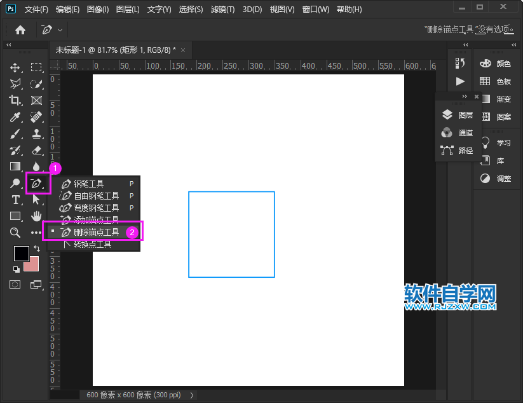523x403 pixels.
Task: Toggle Quick Mask mode
Action: (x=15, y=284)
